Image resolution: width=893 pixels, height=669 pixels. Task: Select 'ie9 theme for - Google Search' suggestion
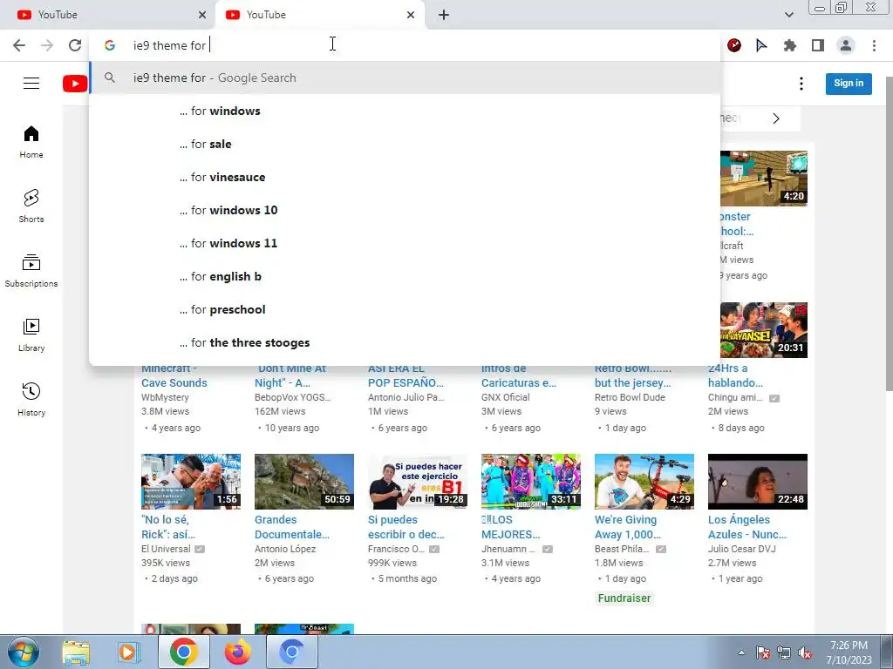tap(405, 78)
